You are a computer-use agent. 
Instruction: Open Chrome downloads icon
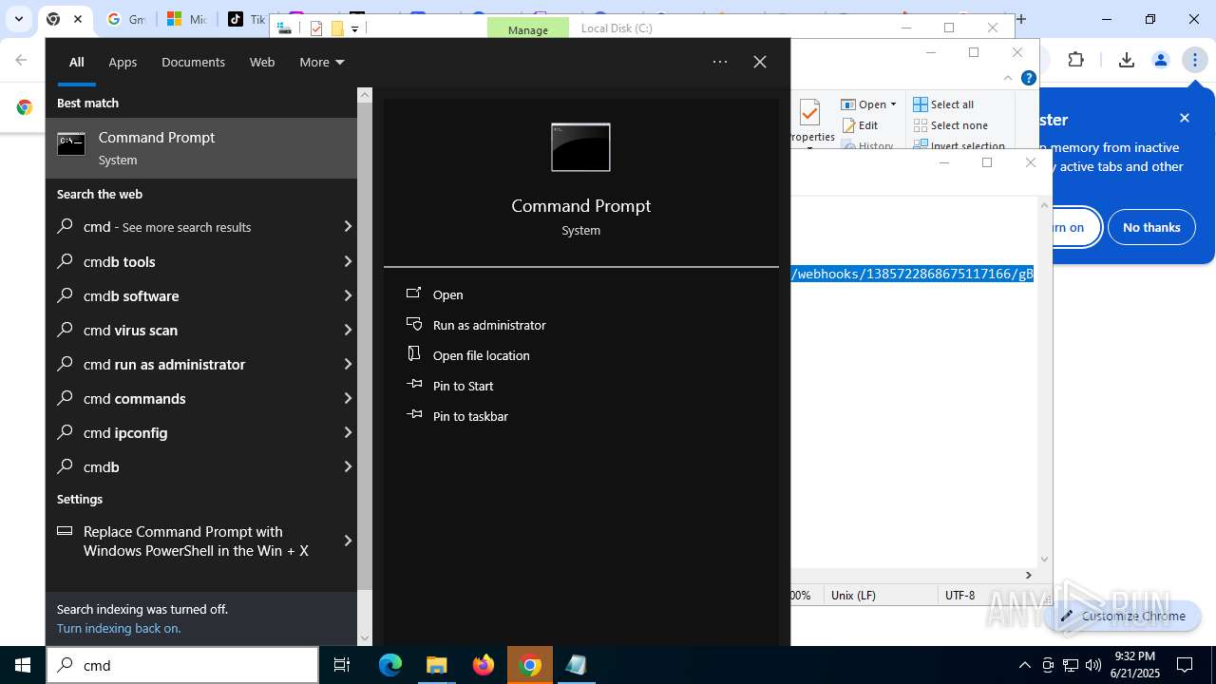point(1127,60)
